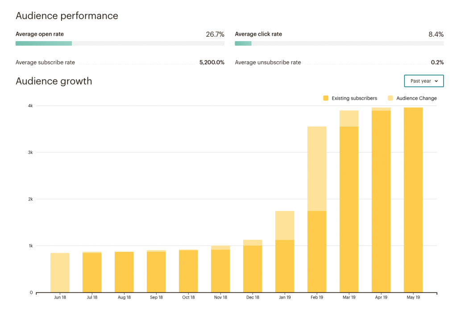Click Feb 19 Existing subscribers segment

[x=317, y=251]
